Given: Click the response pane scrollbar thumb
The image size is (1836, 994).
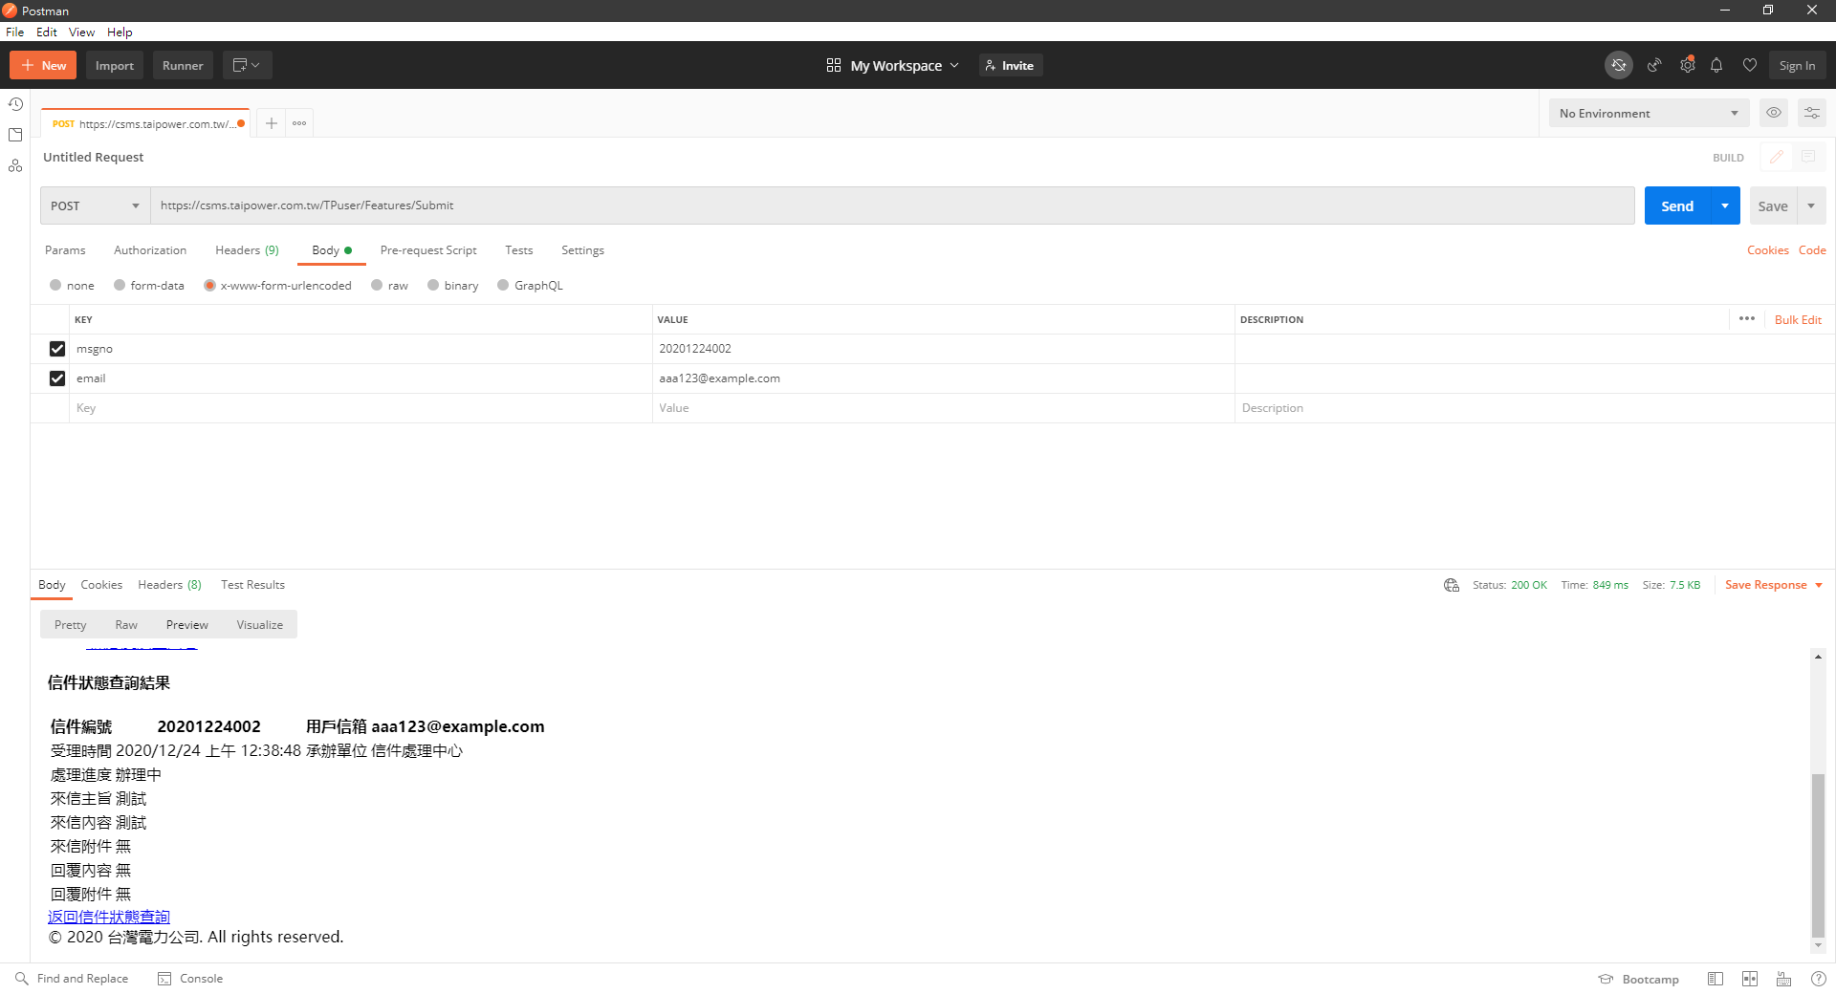Looking at the screenshot, I should (1818, 854).
